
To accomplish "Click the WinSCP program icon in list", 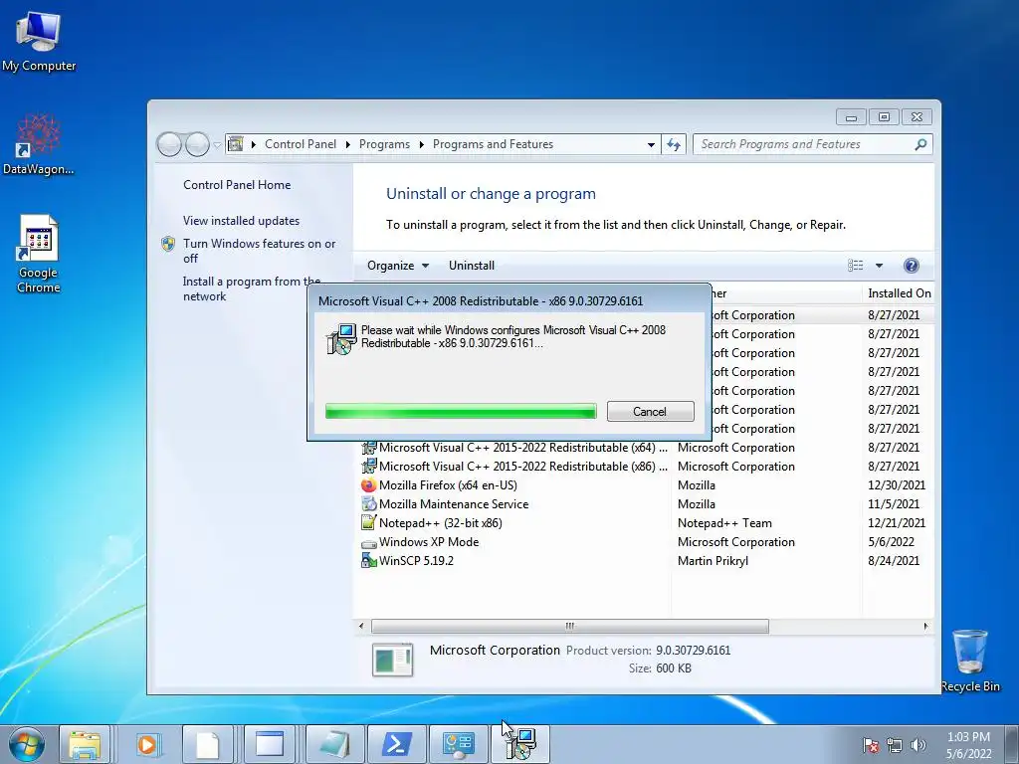I will point(368,561).
